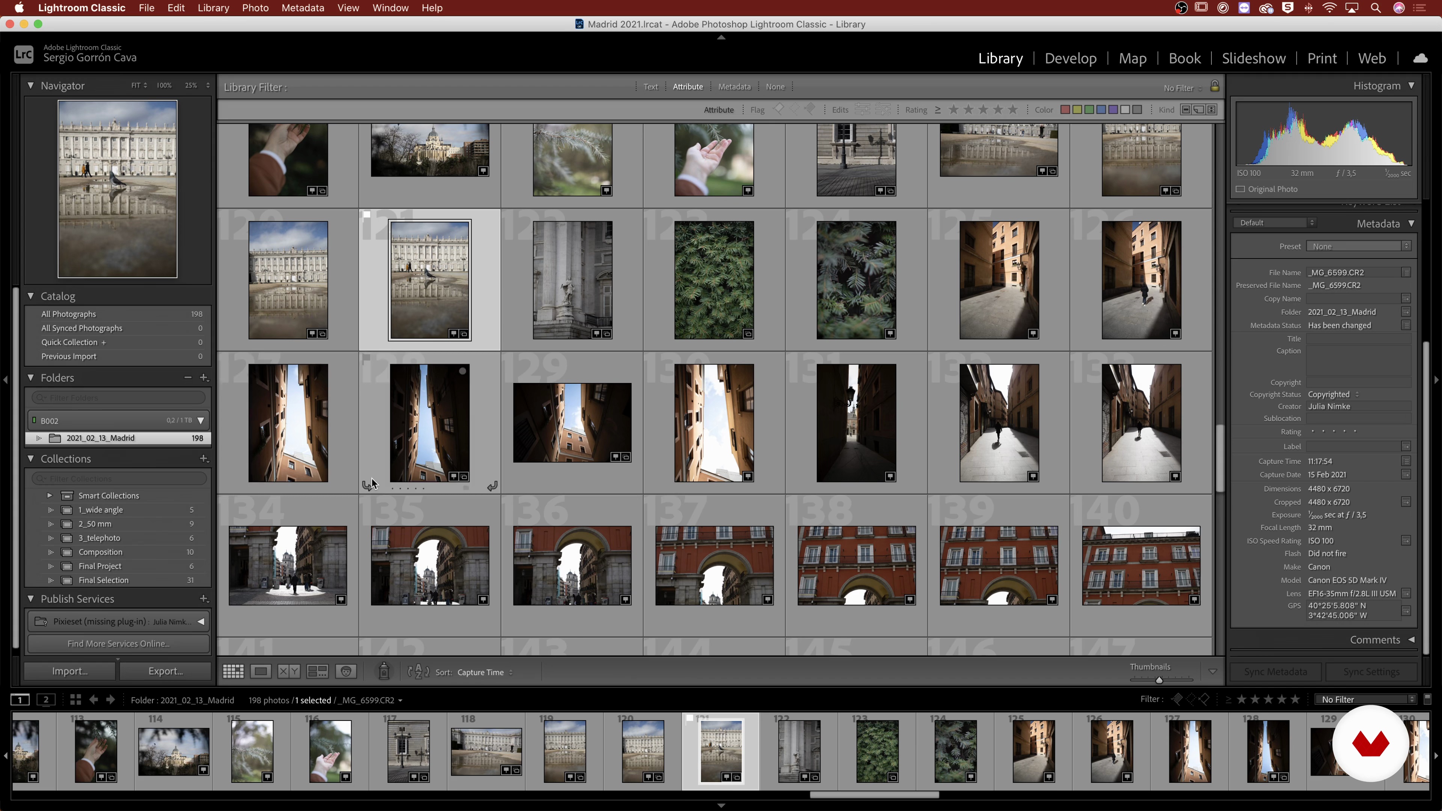
Task: Open the second window display button 2
Action: (47, 699)
